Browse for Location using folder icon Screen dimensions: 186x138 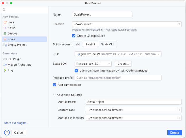point(178,24)
